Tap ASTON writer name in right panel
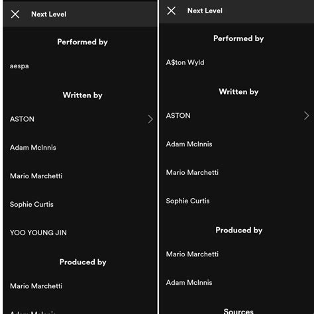The image size is (314, 314). (178, 116)
